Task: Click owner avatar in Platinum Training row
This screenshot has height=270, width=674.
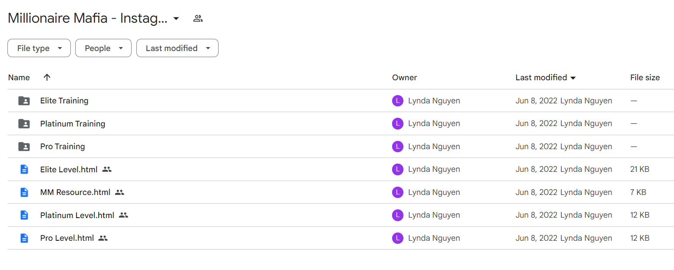Action: pos(398,124)
